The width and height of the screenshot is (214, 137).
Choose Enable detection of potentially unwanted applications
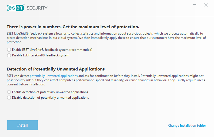click(x=9, y=92)
